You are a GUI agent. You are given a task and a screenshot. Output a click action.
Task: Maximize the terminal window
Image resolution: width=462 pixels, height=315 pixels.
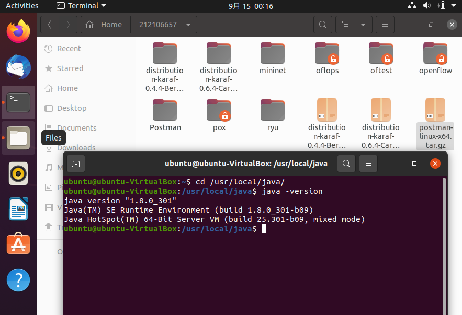[x=414, y=163]
